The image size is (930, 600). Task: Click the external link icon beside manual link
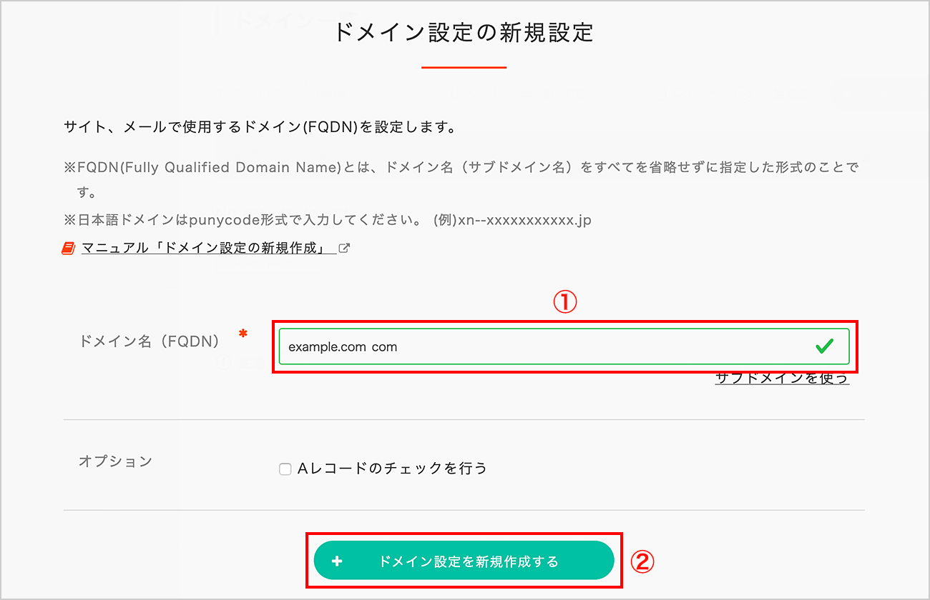pyautogui.click(x=346, y=246)
